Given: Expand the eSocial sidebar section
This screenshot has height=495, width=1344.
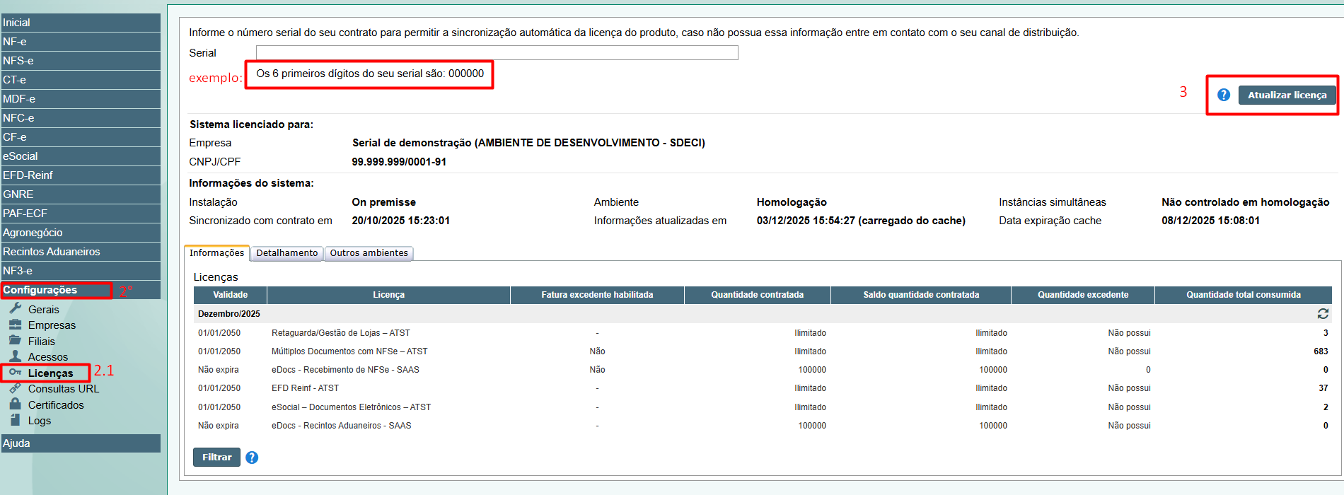Looking at the screenshot, I should click(x=21, y=156).
